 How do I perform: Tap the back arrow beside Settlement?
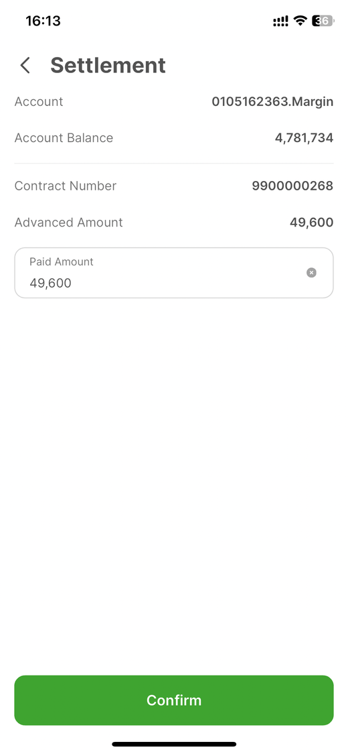point(25,66)
